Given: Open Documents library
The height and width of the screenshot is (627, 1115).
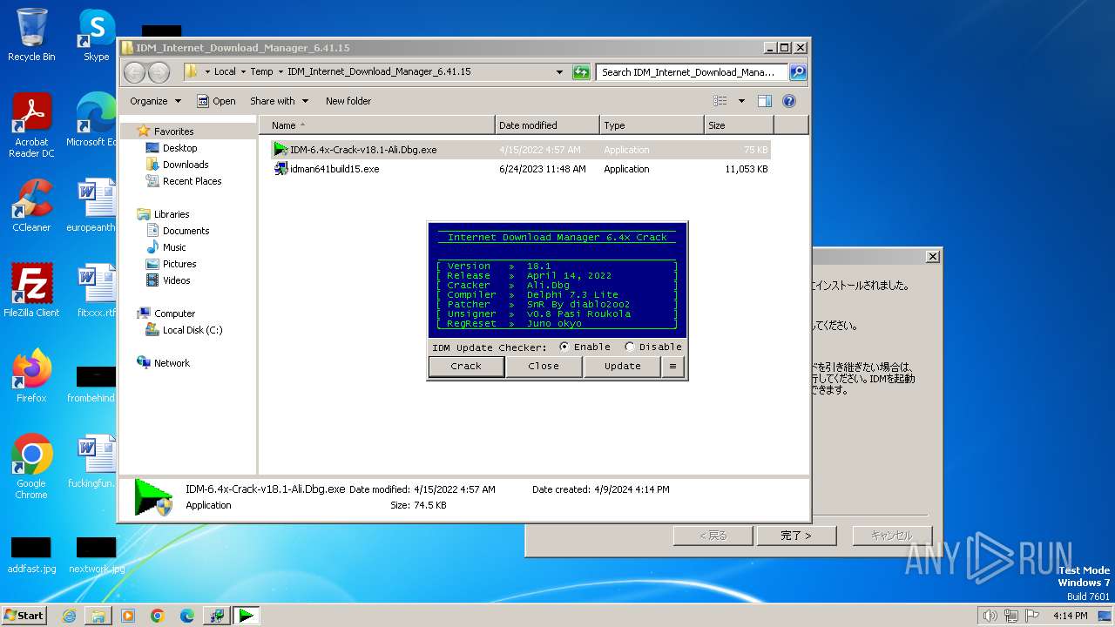Looking at the screenshot, I should [186, 231].
